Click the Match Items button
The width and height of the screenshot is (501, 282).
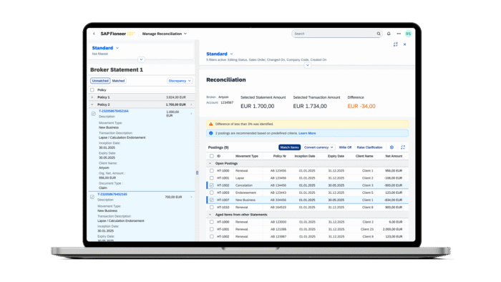pos(289,147)
